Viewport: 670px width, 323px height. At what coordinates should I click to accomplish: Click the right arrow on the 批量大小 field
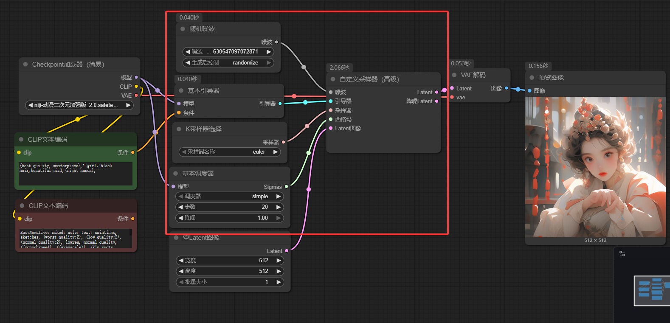click(x=279, y=282)
